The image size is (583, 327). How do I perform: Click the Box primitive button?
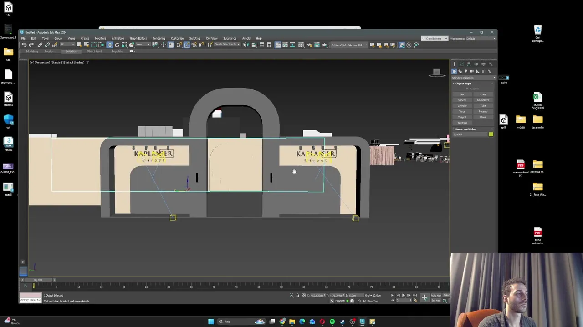[x=462, y=94]
